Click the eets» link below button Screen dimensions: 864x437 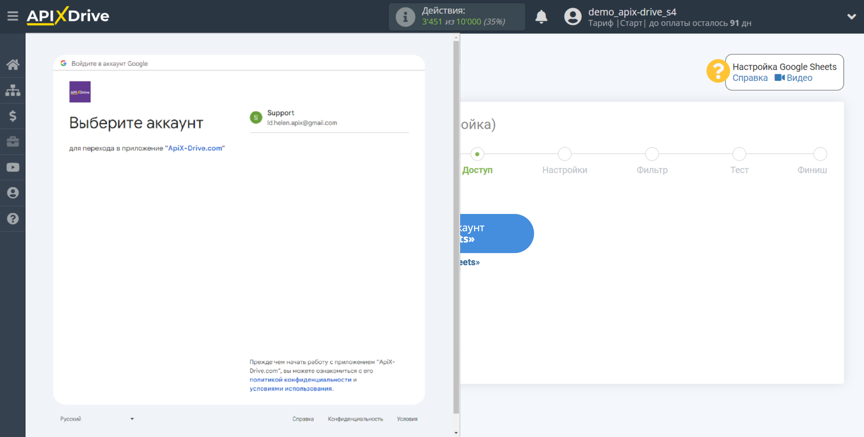pyautogui.click(x=470, y=262)
